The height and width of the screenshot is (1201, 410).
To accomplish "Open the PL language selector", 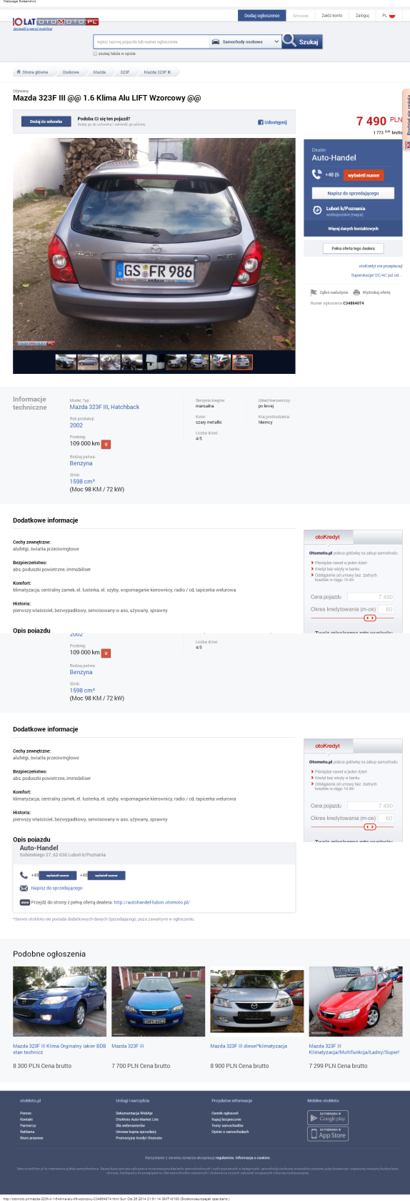I will click(x=389, y=15).
